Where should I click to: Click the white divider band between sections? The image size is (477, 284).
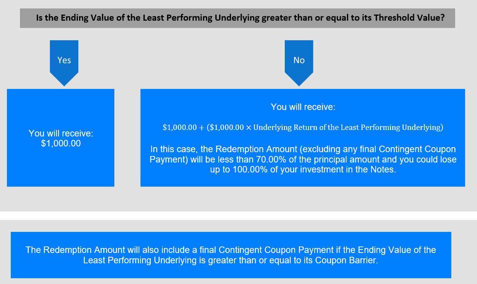tap(238, 216)
